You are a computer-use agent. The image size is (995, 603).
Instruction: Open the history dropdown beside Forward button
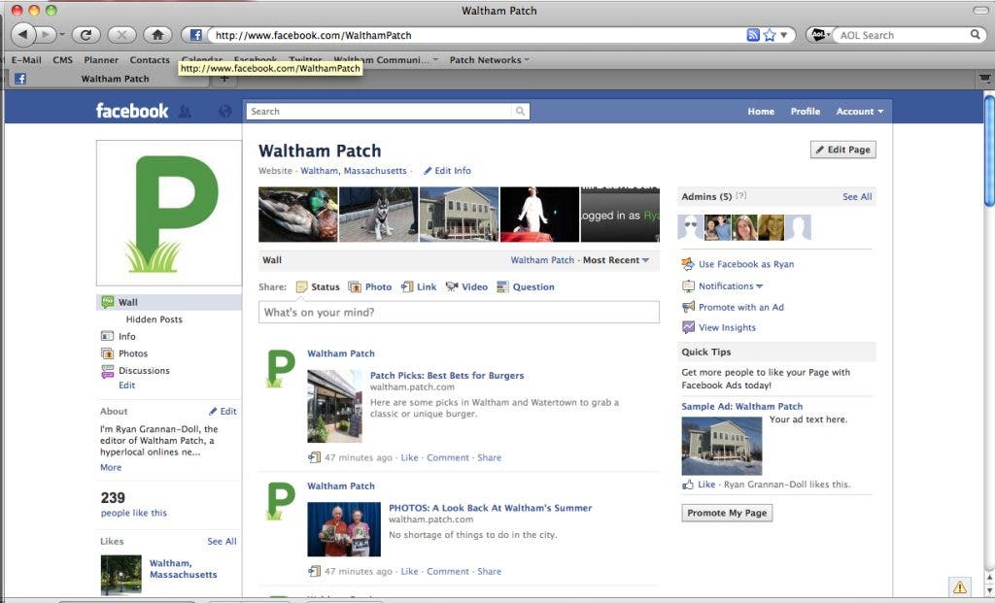(x=62, y=35)
